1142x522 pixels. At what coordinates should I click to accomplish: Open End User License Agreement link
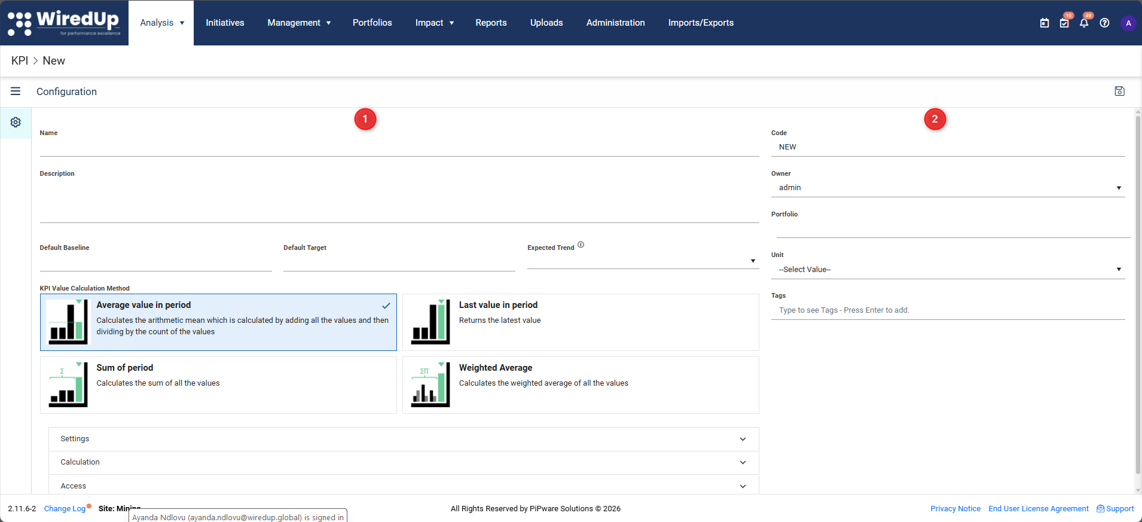(x=1039, y=508)
